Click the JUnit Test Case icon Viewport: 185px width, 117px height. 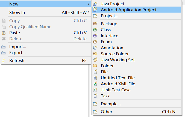point(95,90)
